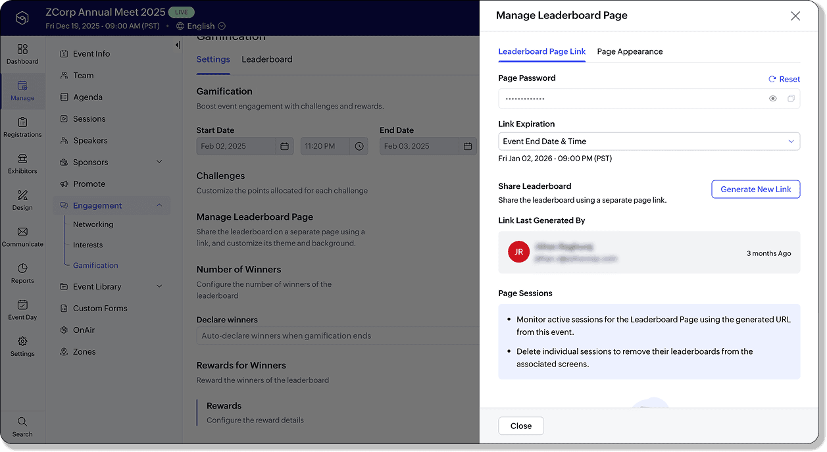Open the start time clock icon
The height and width of the screenshot is (452, 827).
point(359,146)
